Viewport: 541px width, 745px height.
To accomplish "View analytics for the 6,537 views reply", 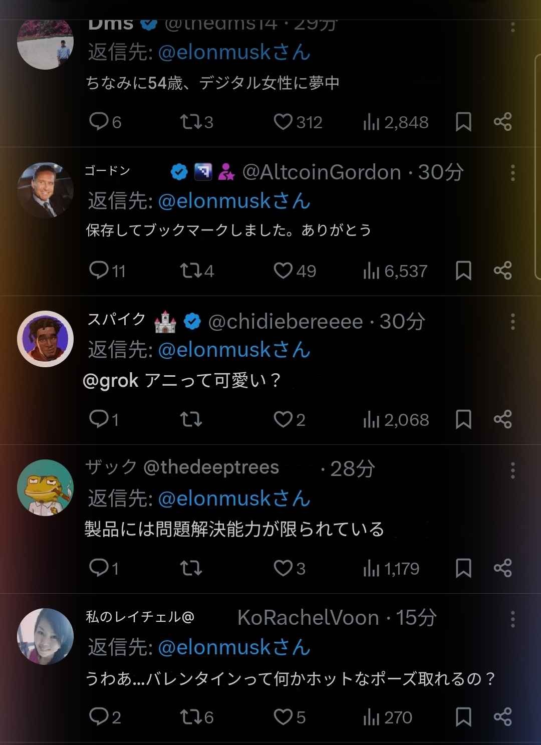I will pos(371,271).
